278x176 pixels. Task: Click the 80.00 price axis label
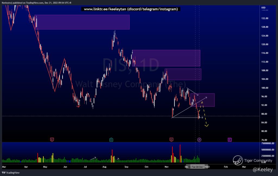[264, 131]
